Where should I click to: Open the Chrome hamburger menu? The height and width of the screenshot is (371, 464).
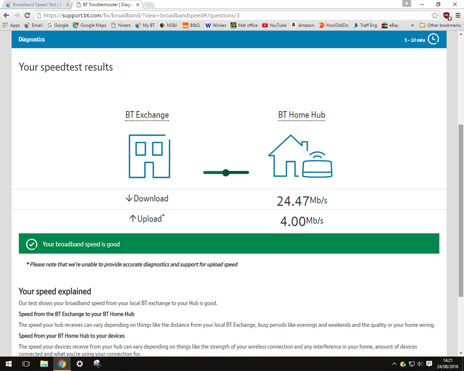click(458, 15)
